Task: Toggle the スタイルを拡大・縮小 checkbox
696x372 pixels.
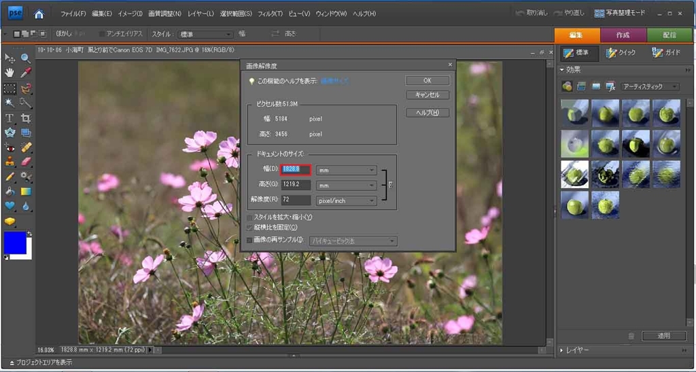Action: pyautogui.click(x=249, y=217)
